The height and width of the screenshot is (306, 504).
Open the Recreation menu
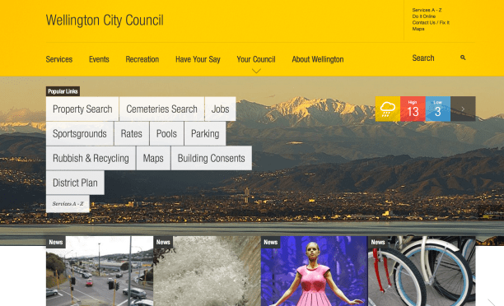[x=142, y=59]
